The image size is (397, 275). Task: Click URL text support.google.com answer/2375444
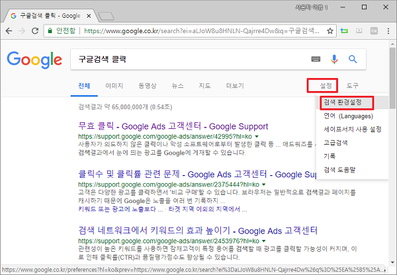[x=169, y=184]
